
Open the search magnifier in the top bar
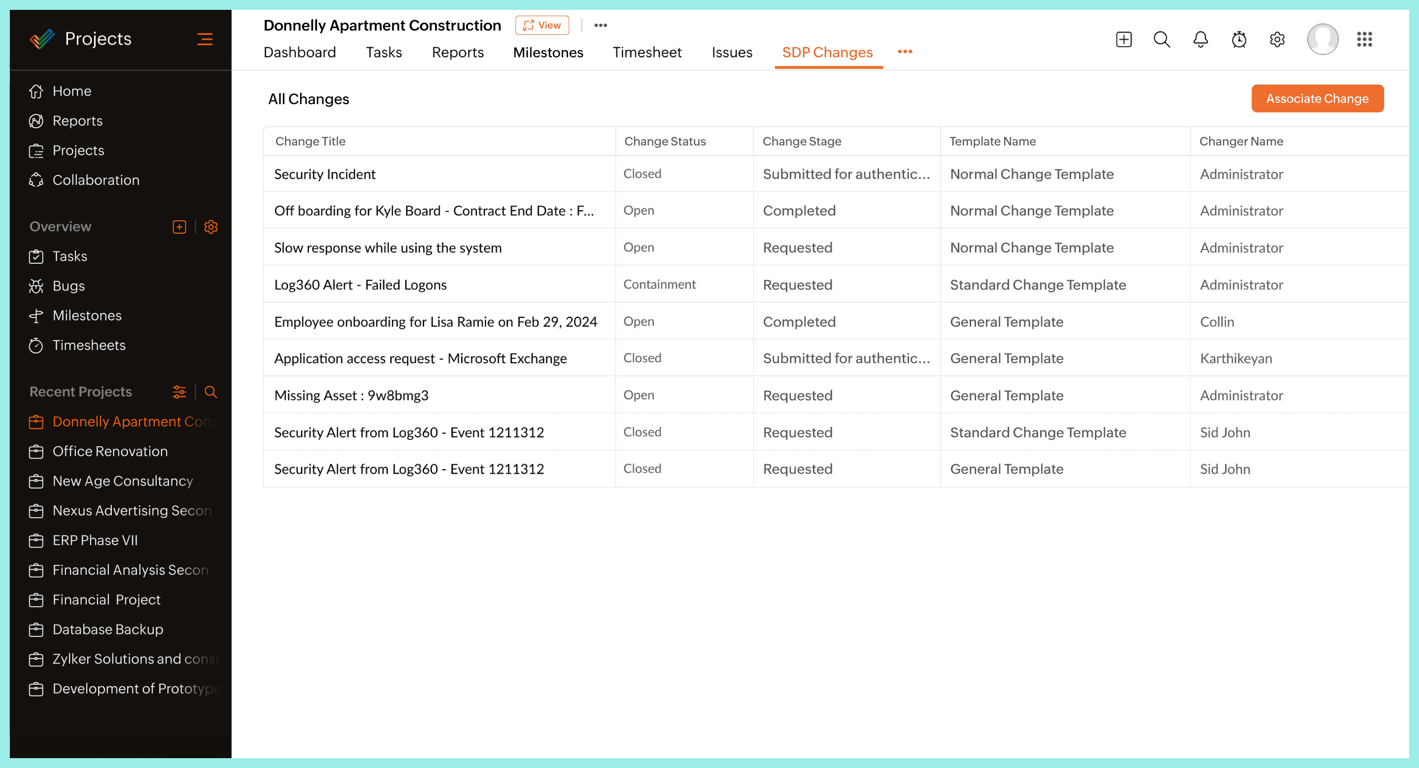click(x=1161, y=39)
